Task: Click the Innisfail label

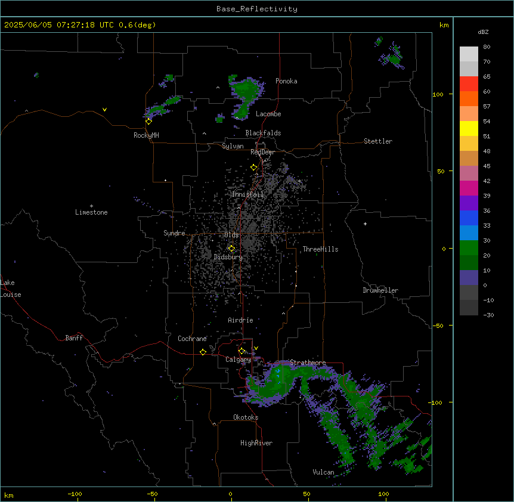Action: pos(247,194)
